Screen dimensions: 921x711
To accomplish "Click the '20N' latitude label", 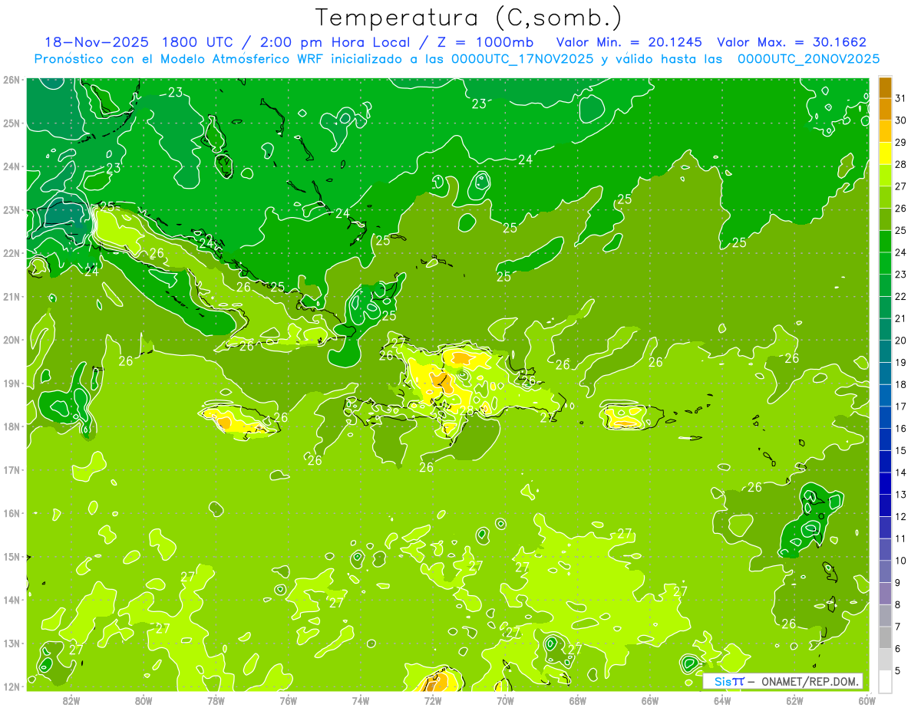I will point(12,340).
